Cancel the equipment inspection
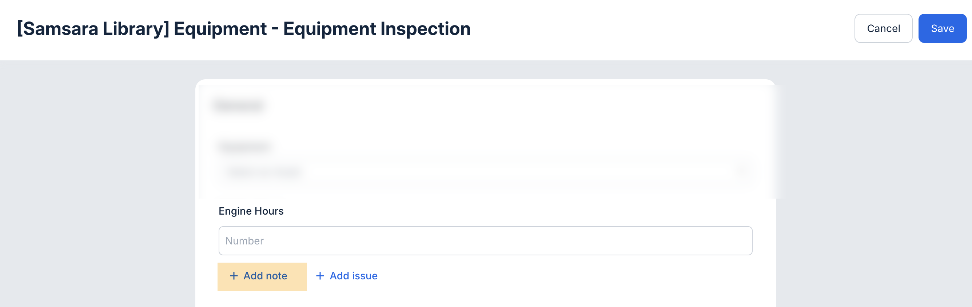 coord(883,28)
